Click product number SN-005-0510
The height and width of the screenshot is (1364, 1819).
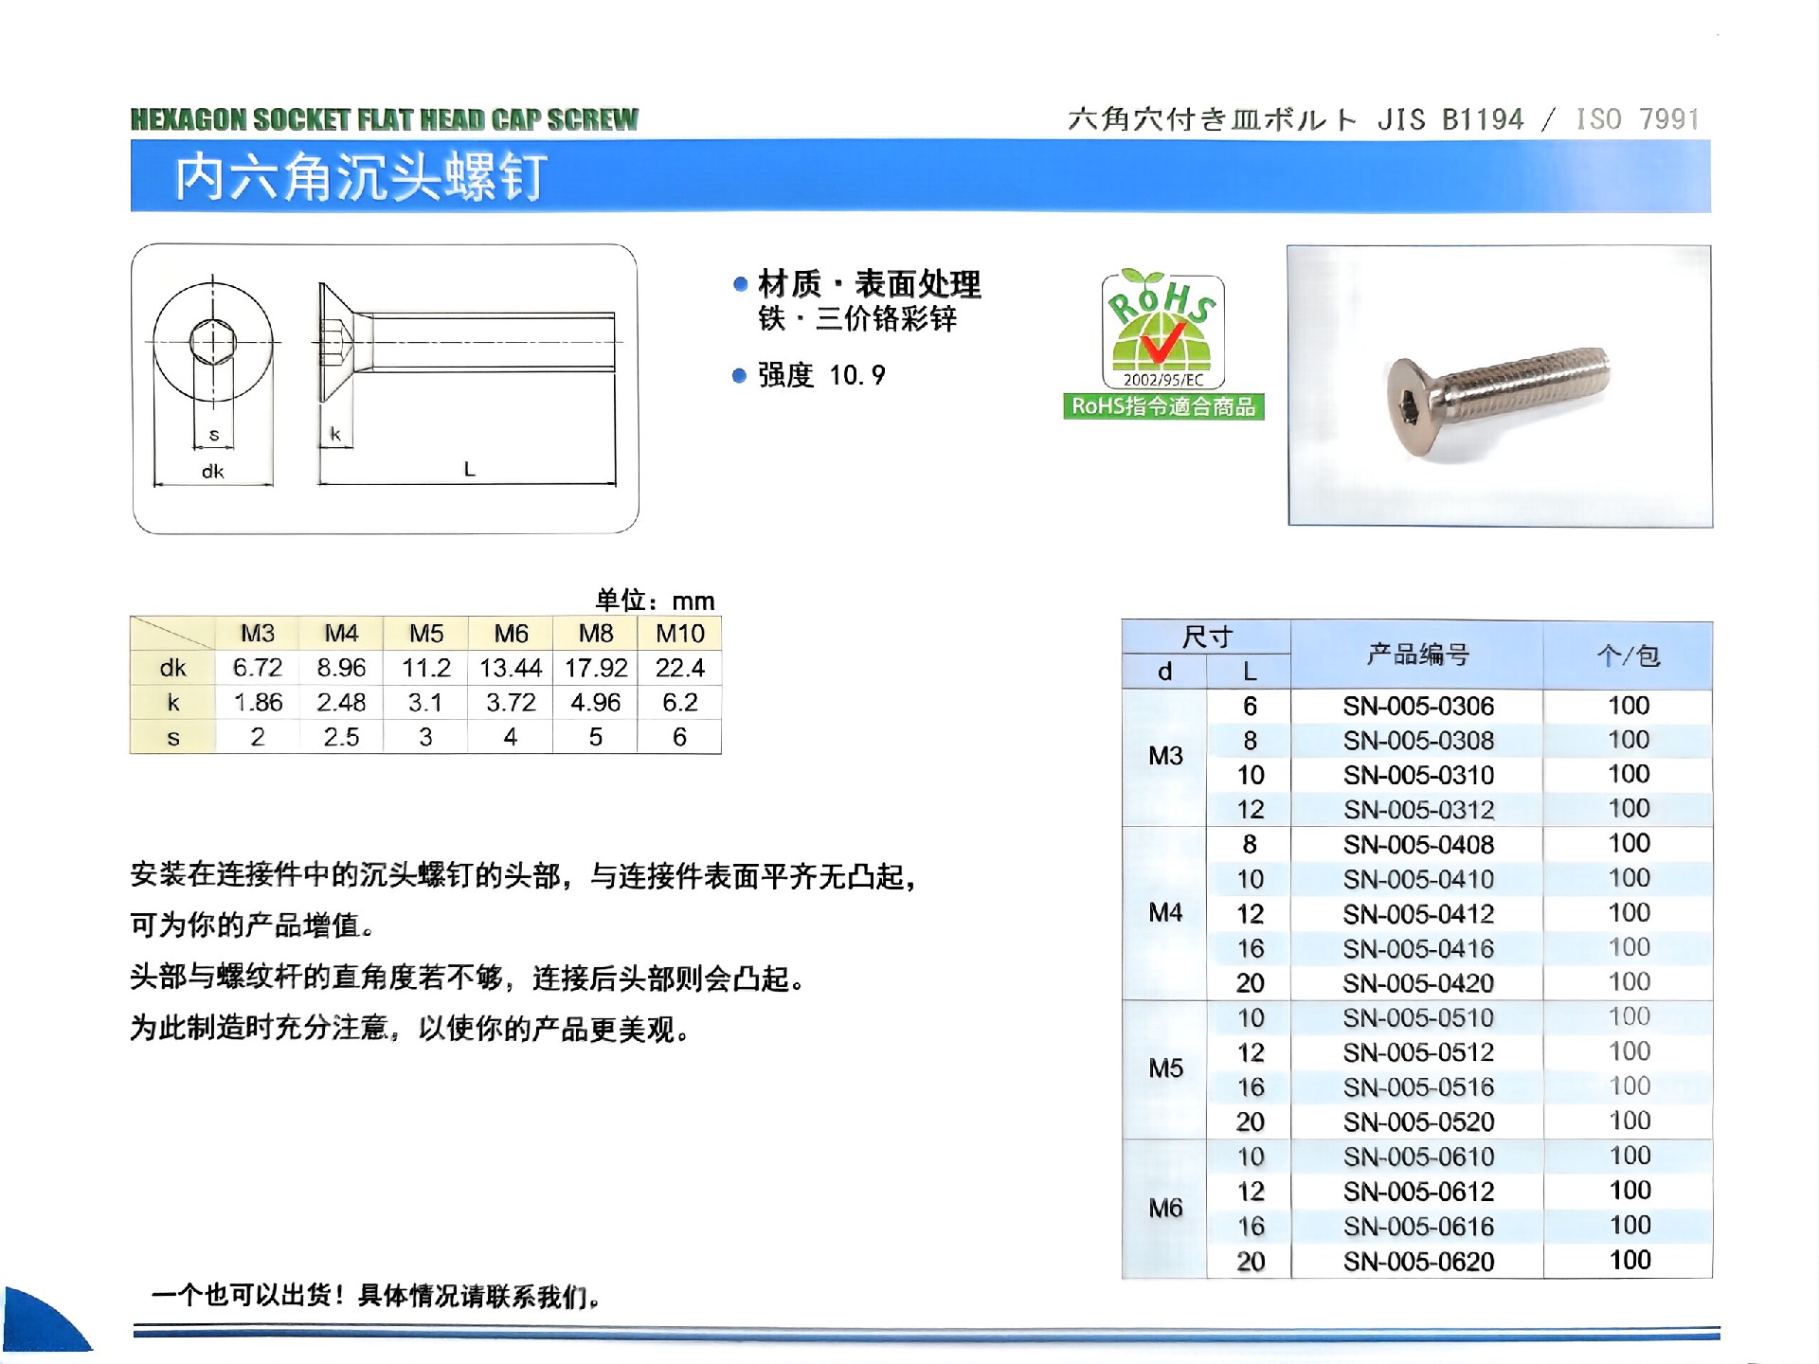(1418, 1018)
